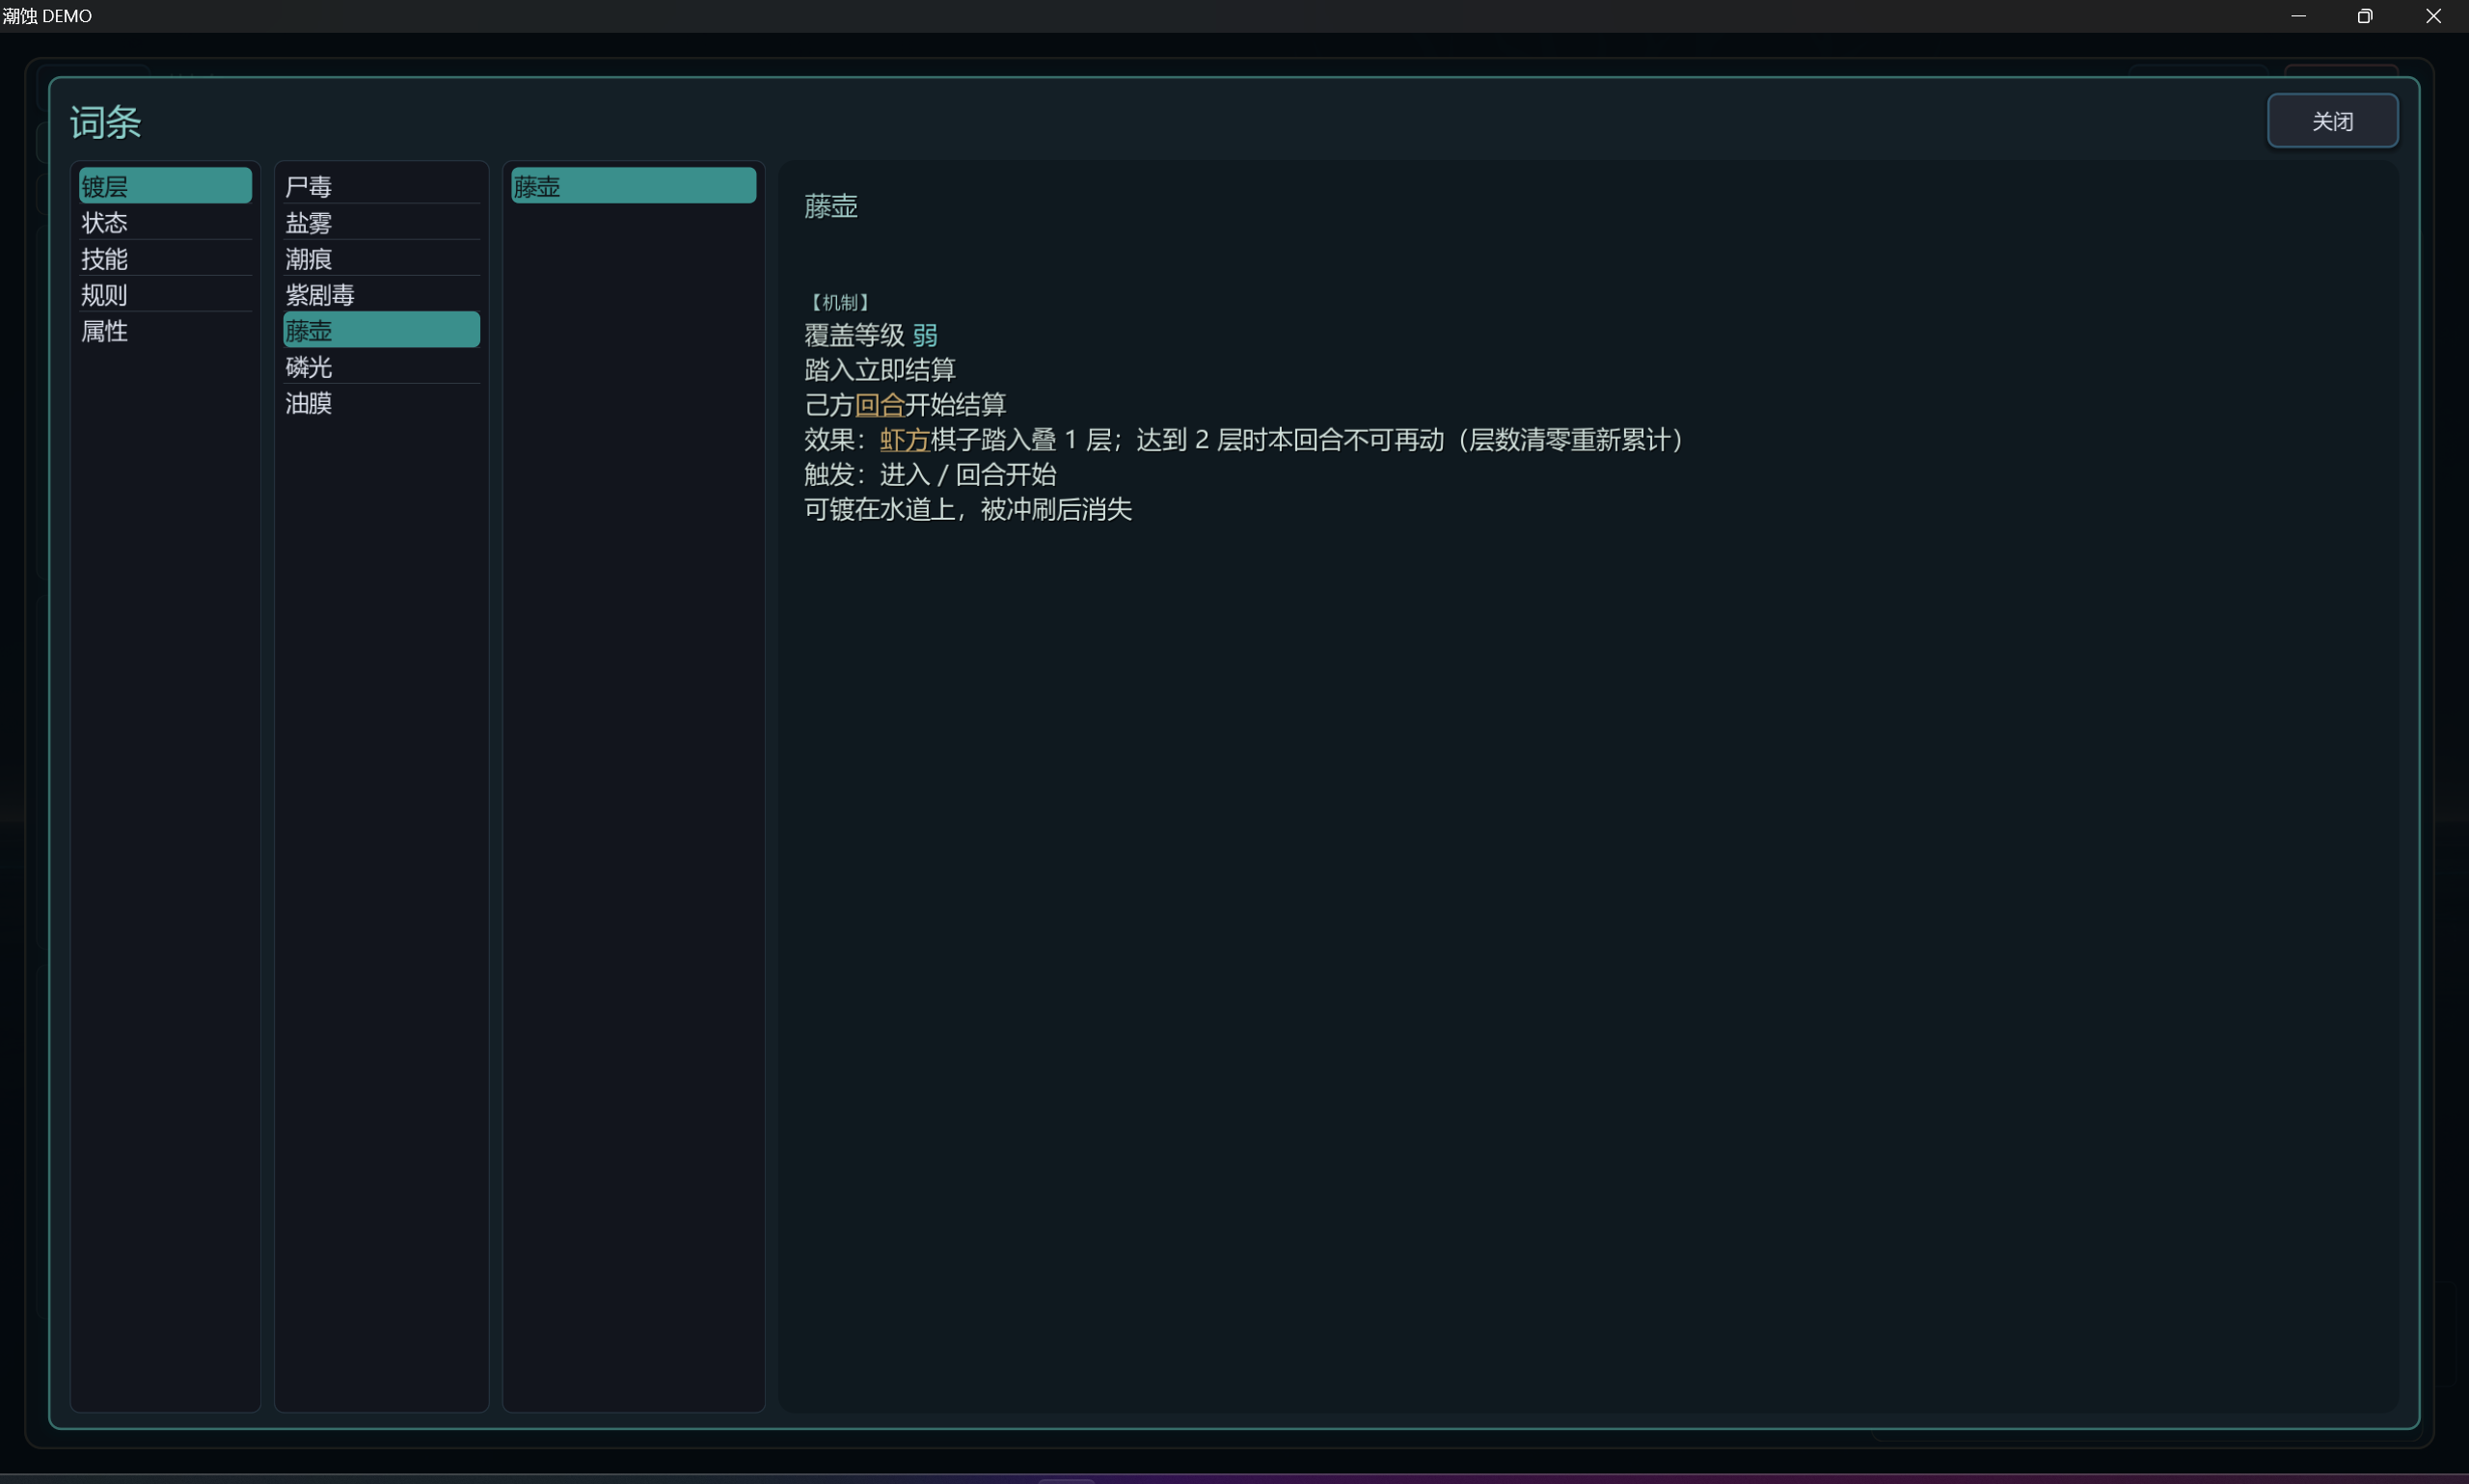
Task: Close the 词条 glossary with 关闭 button
Action: 2331,121
